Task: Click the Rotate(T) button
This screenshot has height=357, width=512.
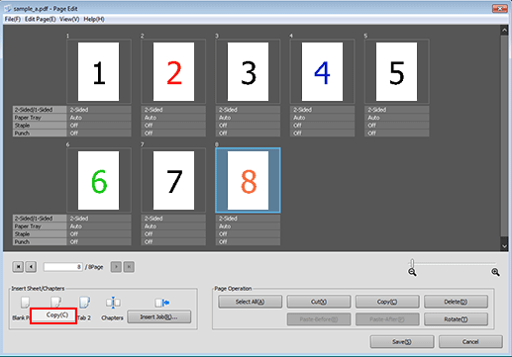Action: [x=456, y=319]
